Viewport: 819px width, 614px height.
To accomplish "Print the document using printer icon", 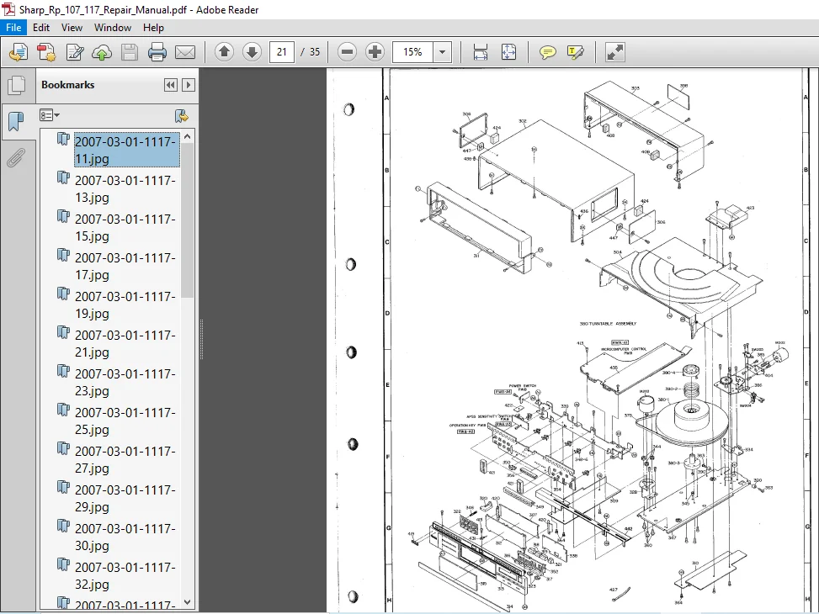I will (x=157, y=52).
